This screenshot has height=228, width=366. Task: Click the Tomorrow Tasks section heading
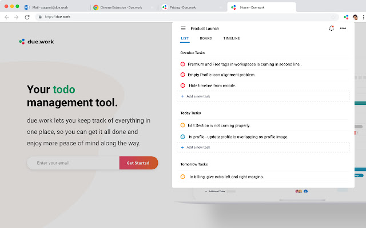click(x=194, y=164)
